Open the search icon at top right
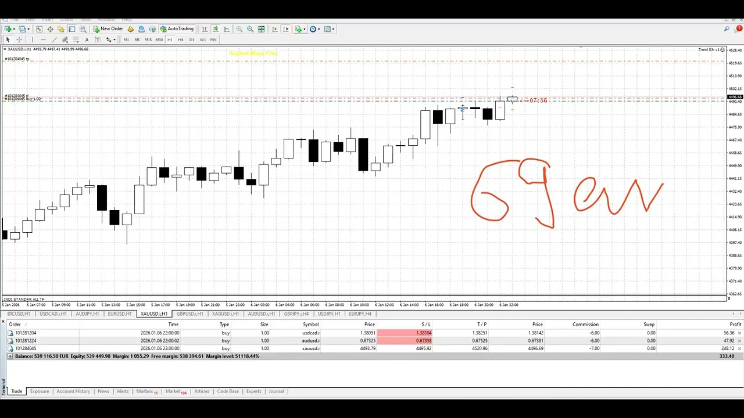This screenshot has width=744, height=418. click(727, 28)
